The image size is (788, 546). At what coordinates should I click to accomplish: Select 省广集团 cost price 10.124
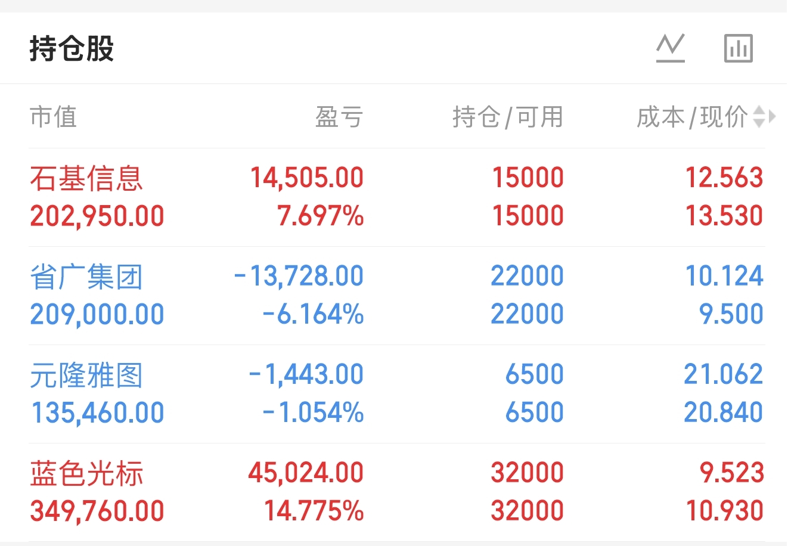point(724,277)
